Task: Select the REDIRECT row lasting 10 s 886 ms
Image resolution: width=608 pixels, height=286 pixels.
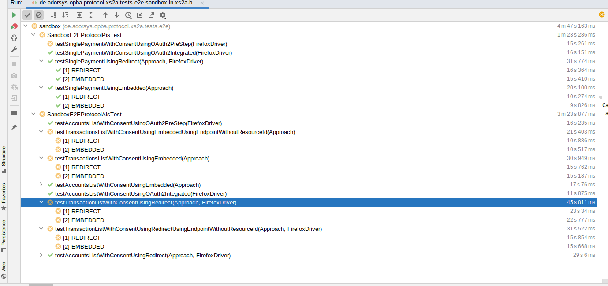Action: tap(308, 141)
